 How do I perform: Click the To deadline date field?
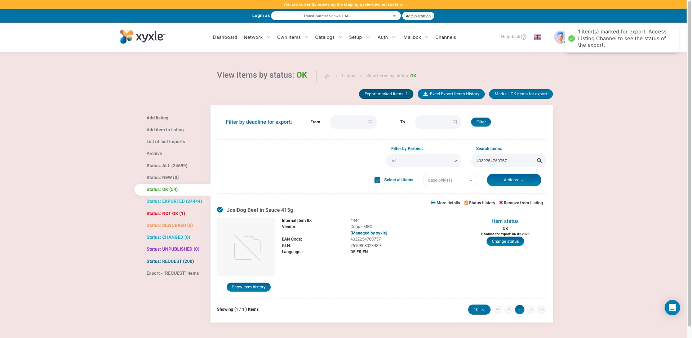[x=438, y=122]
